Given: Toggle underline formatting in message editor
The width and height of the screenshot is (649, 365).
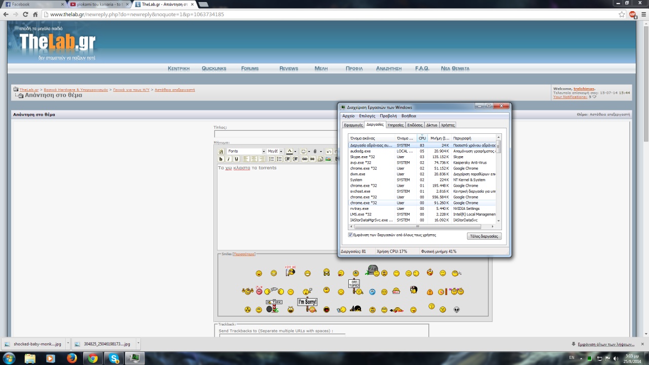Looking at the screenshot, I should [237, 159].
